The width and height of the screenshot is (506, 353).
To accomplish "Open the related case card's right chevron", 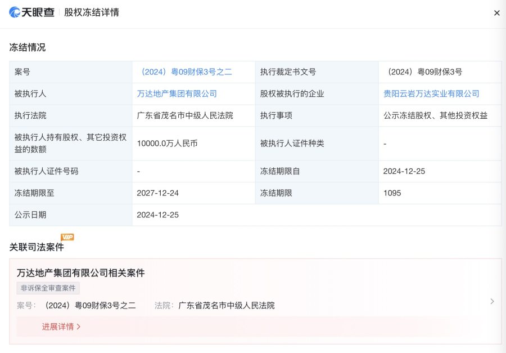I will point(492,301).
